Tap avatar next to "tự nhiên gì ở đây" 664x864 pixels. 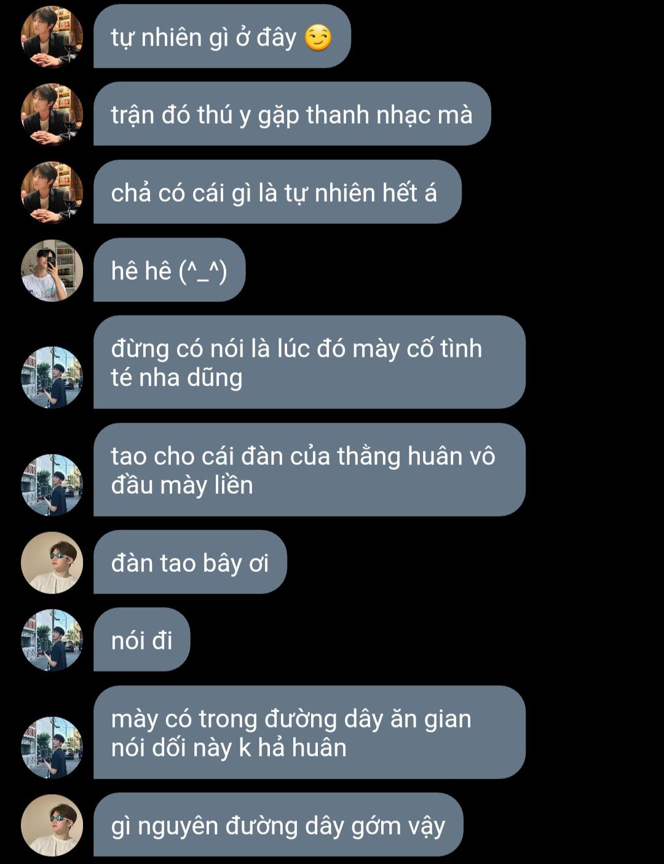point(52,37)
